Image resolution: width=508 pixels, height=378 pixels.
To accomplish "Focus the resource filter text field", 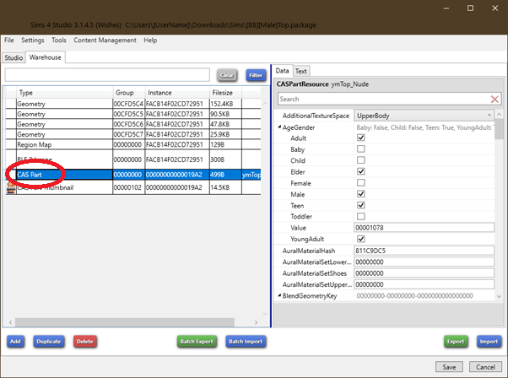I will click(x=107, y=75).
